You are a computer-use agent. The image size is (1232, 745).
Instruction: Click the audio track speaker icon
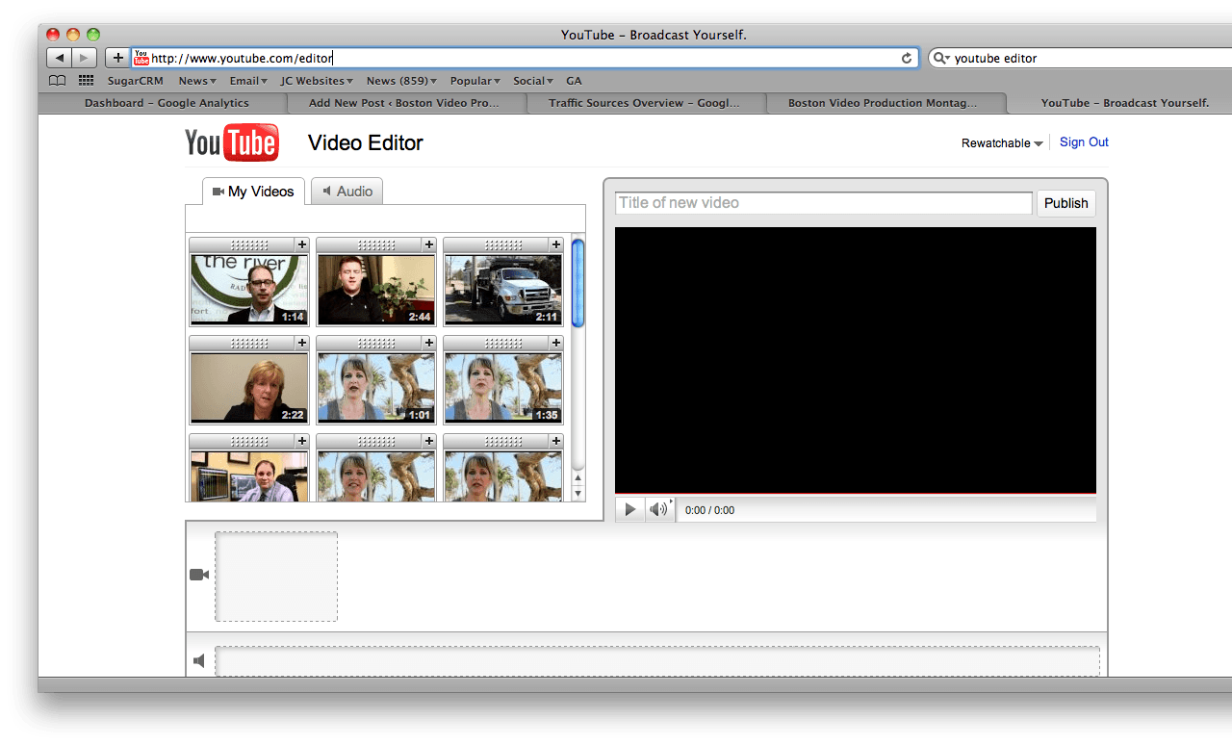click(199, 660)
